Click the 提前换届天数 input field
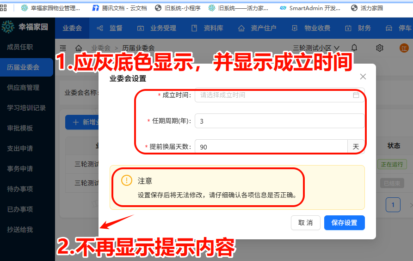Viewport: 413px width, 261px height. click(271, 147)
